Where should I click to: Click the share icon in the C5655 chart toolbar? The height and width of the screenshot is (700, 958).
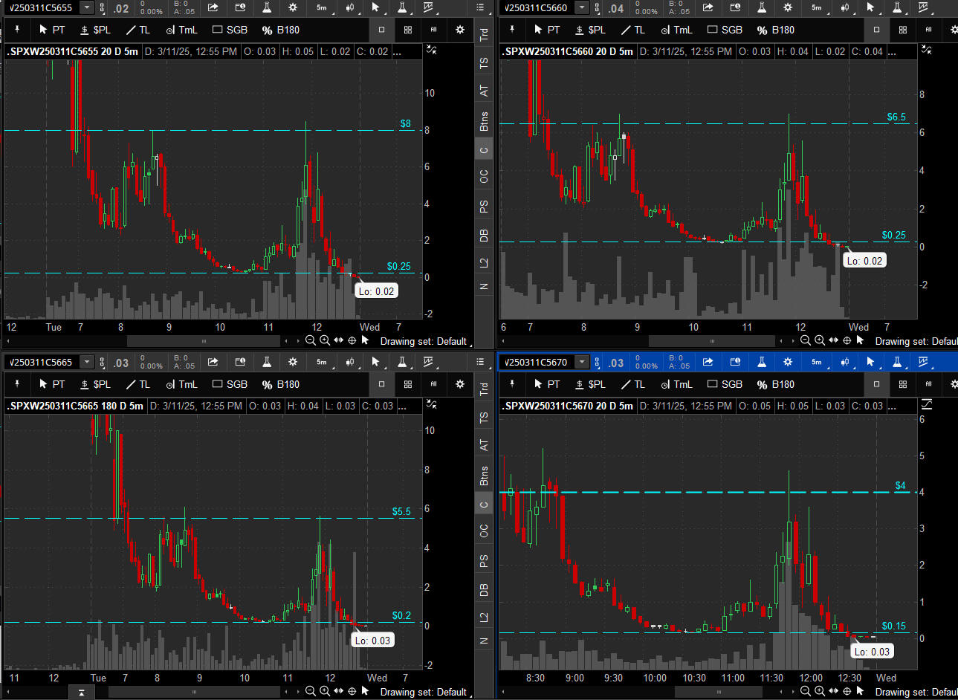[x=213, y=7]
